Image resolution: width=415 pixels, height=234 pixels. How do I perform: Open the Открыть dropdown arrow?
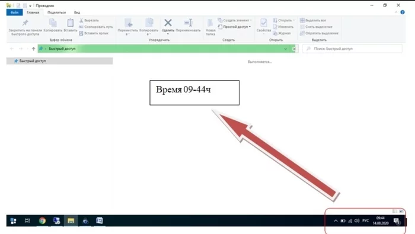click(x=293, y=20)
